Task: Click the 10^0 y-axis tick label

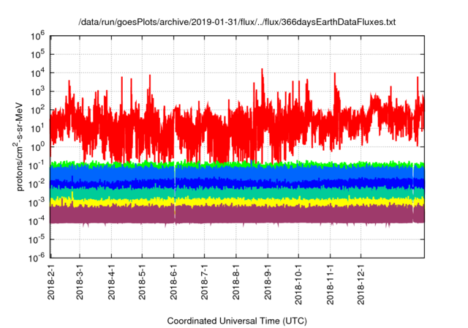Action: pyautogui.click(x=37, y=146)
